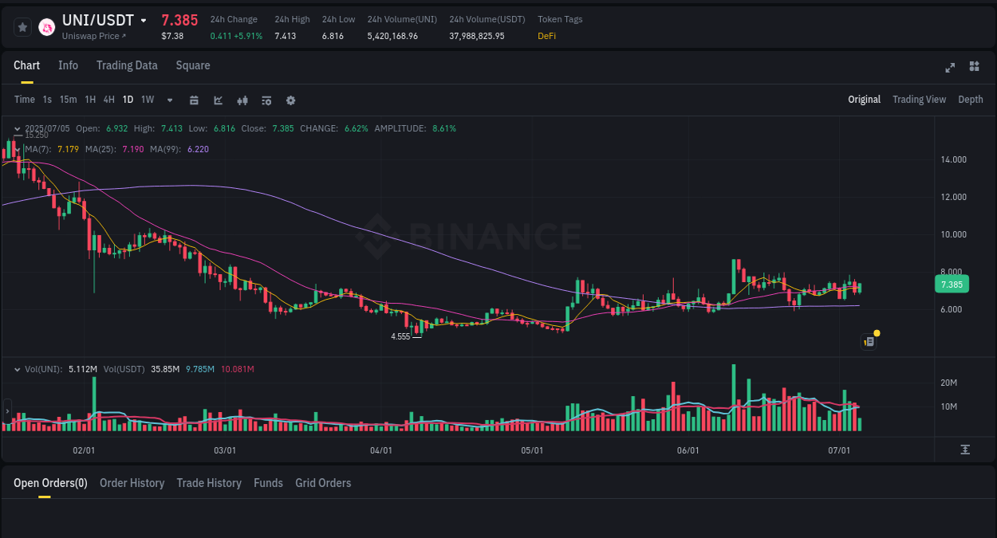Open the technical indicators icon

266,100
